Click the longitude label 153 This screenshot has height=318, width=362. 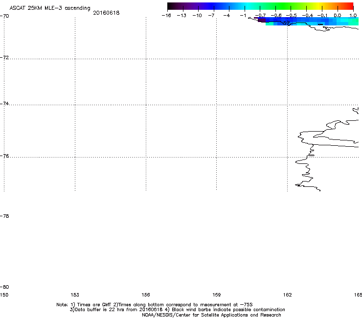75,295
